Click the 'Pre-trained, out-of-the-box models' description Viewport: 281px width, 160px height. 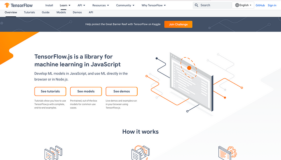coord(83,104)
